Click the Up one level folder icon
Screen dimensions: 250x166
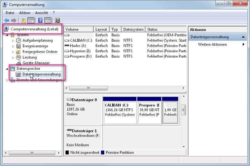23,21
